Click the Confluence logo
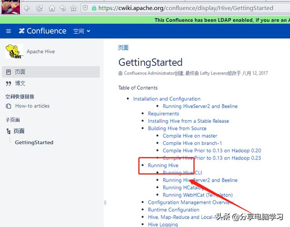290x227 pixels. click(42, 31)
